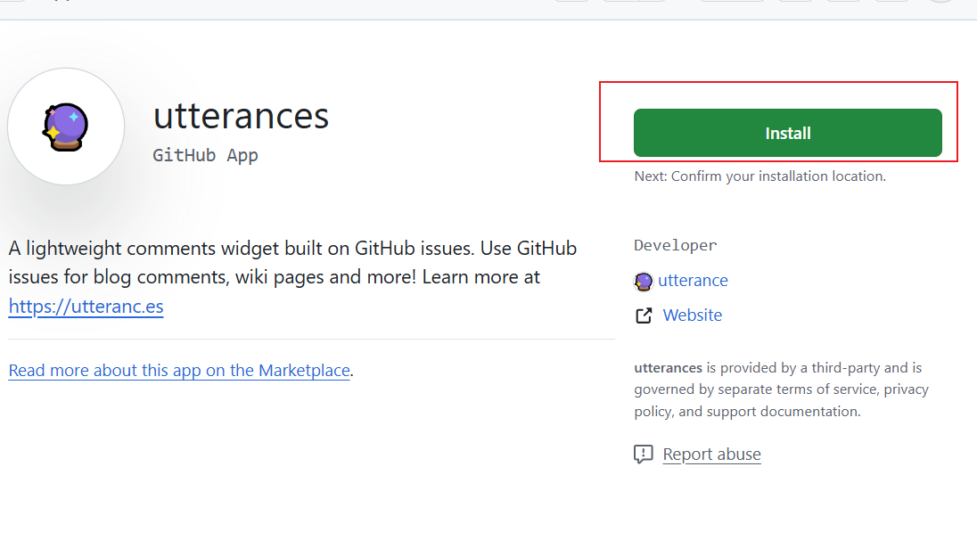Click the 'policy, and support documentation' line
Viewport: 977px width, 557px height.
coord(747,412)
